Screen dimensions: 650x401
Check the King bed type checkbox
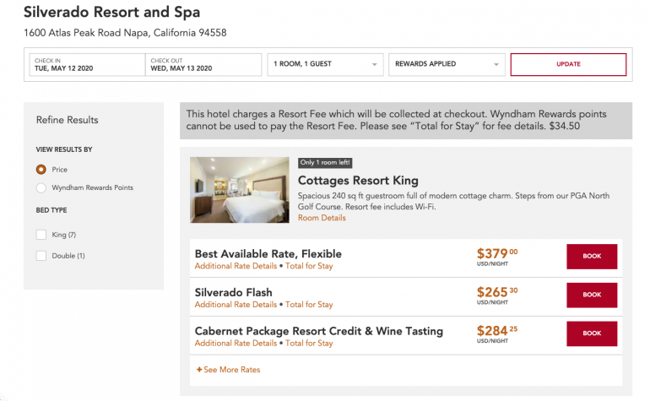click(x=41, y=235)
